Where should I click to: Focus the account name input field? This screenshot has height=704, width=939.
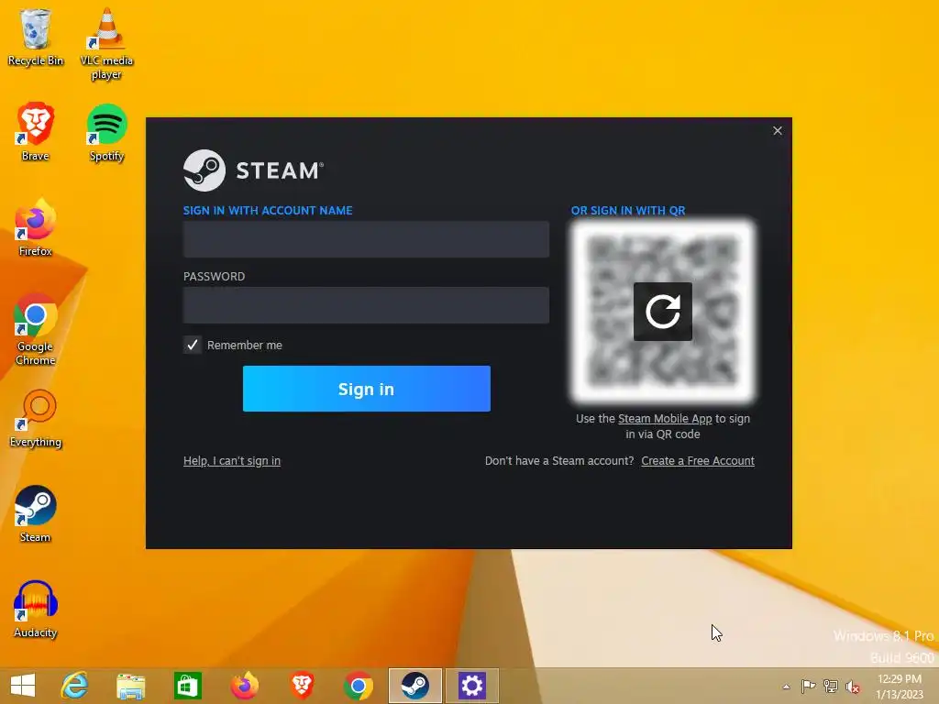point(366,239)
